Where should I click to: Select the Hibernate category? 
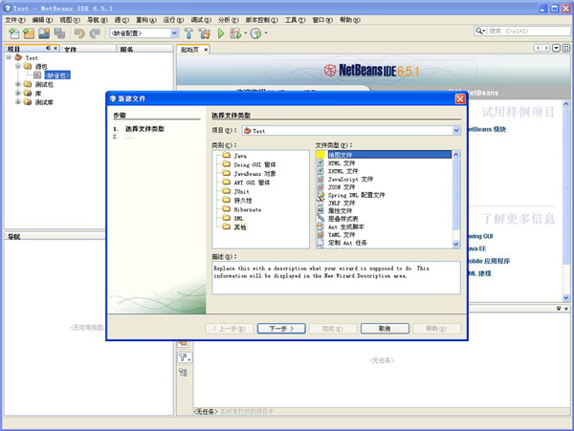248,209
